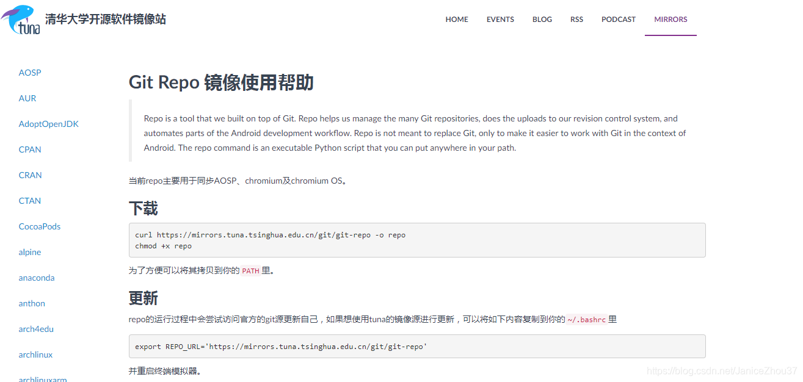Click the inline PATH code label
The width and height of the screenshot is (803, 382).
pyautogui.click(x=251, y=271)
